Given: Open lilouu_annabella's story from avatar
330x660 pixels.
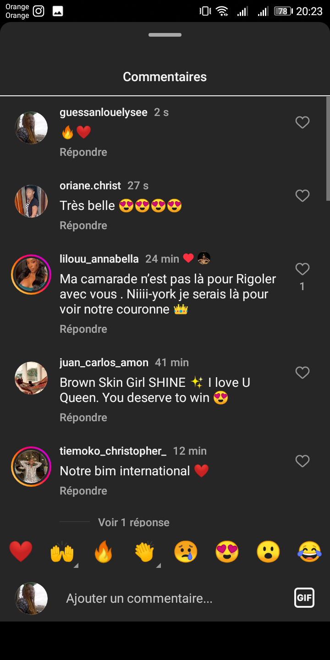Looking at the screenshot, I should (x=31, y=275).
